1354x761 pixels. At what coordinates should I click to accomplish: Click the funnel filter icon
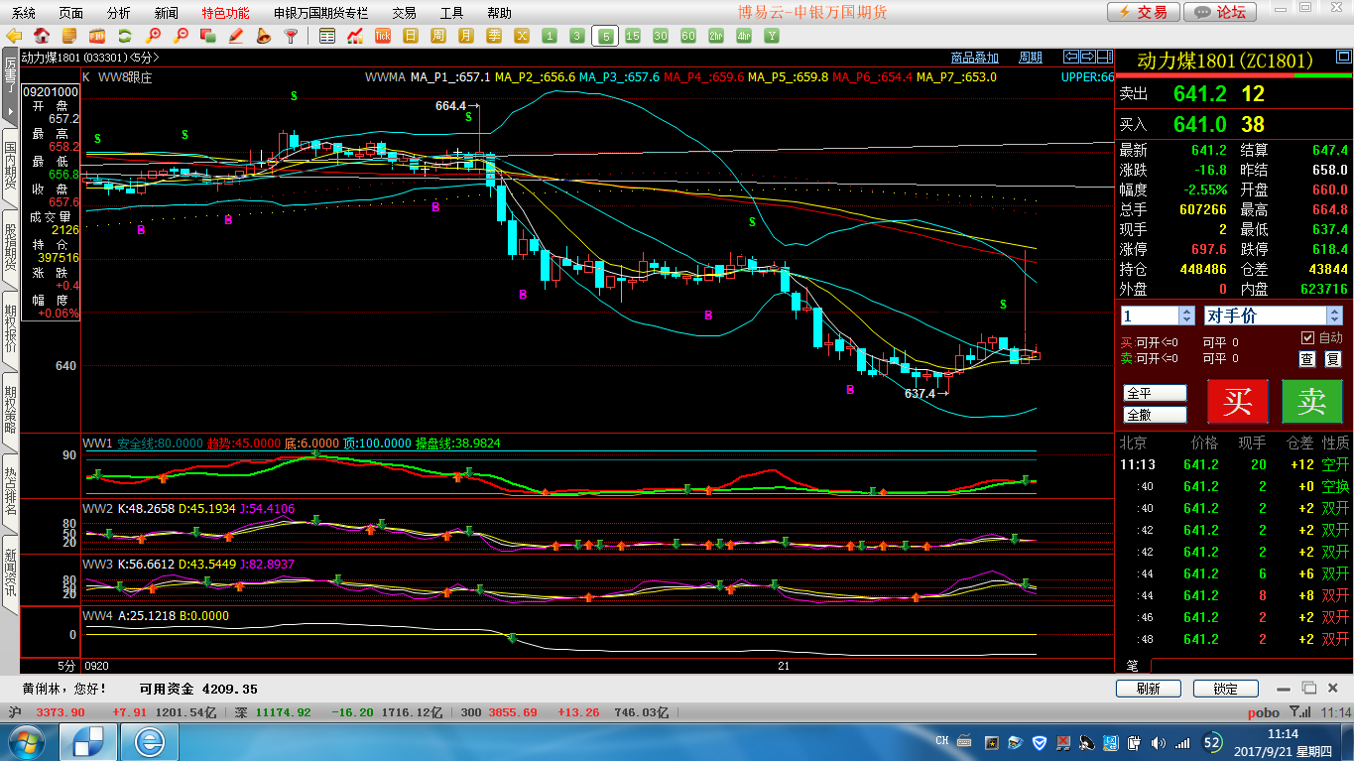(291, 36)
